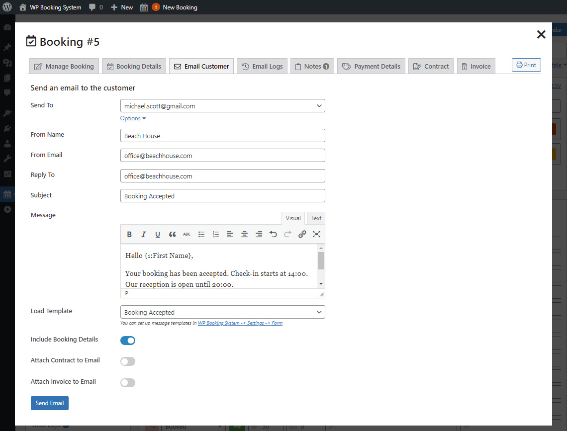Insert a numbered list
Screen dimensions: 567x431
(215, 235)
